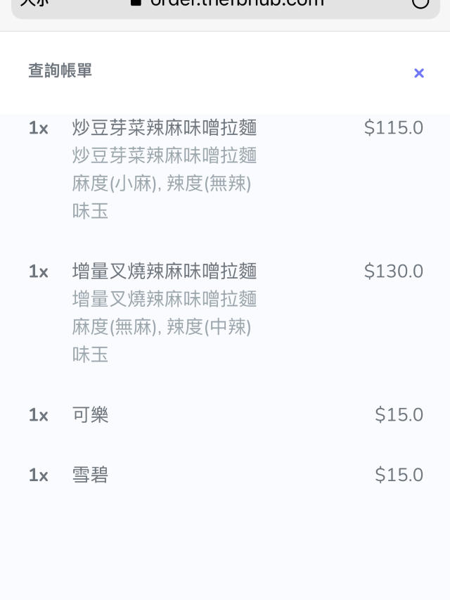Select the 增量叉燒辣麻味噌拉麵 item name
The height and width of the screenshot is (600, 450).
coord(165,272)
